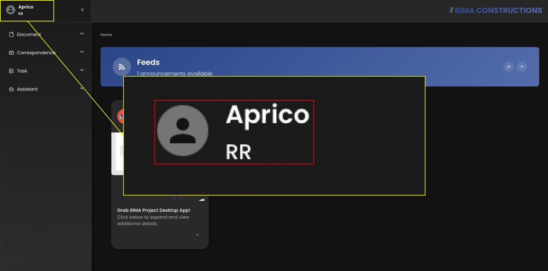Click the Task checklist icon in the sidebar
Image resolution: width=548 pixels, height=271 pixels.
(x=11, y=71)
